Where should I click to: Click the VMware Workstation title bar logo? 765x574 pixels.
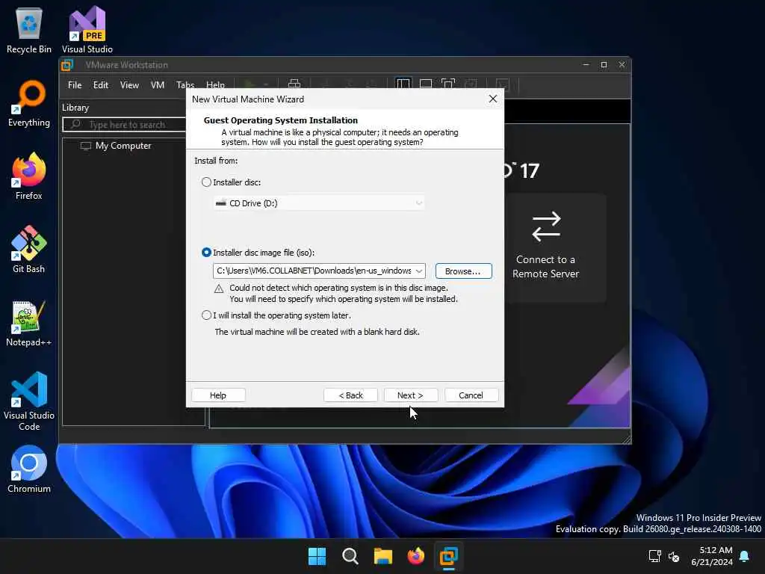67,65
